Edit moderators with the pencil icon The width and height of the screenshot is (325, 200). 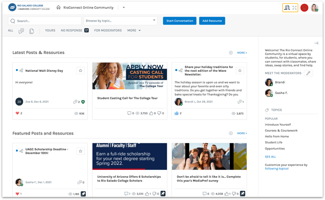tap(308, 73)
